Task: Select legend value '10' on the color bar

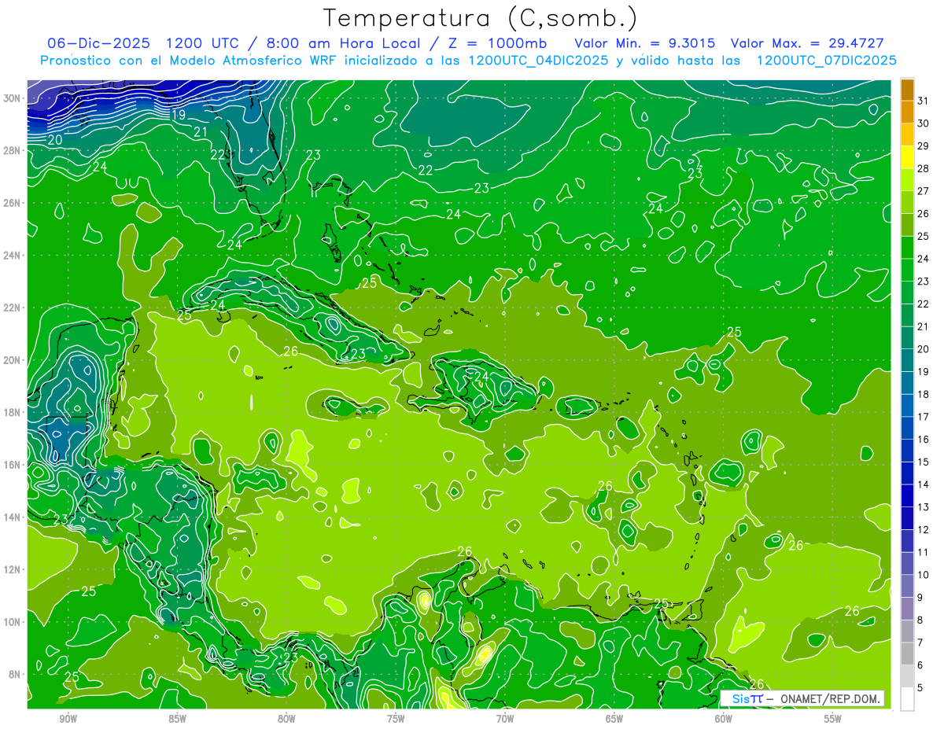Action: (x=923, y=575)
